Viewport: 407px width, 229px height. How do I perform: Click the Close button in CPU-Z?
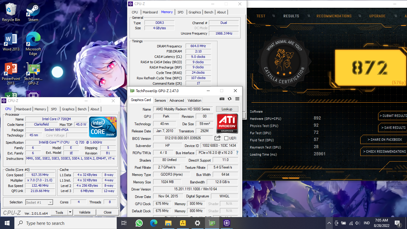tap(108, 212)
